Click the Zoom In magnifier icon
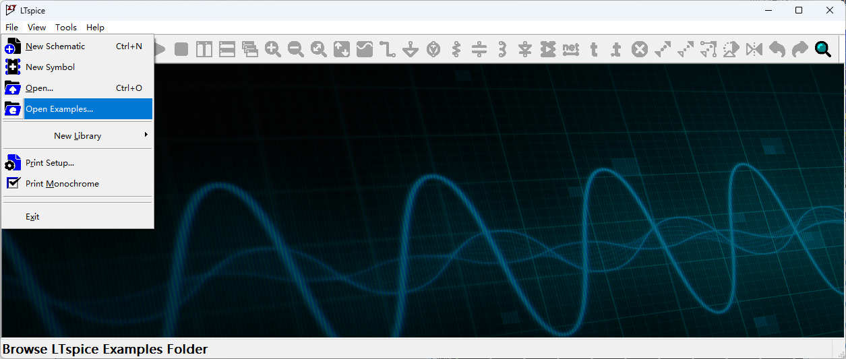846x359 pixels. [x=273, y=49]
